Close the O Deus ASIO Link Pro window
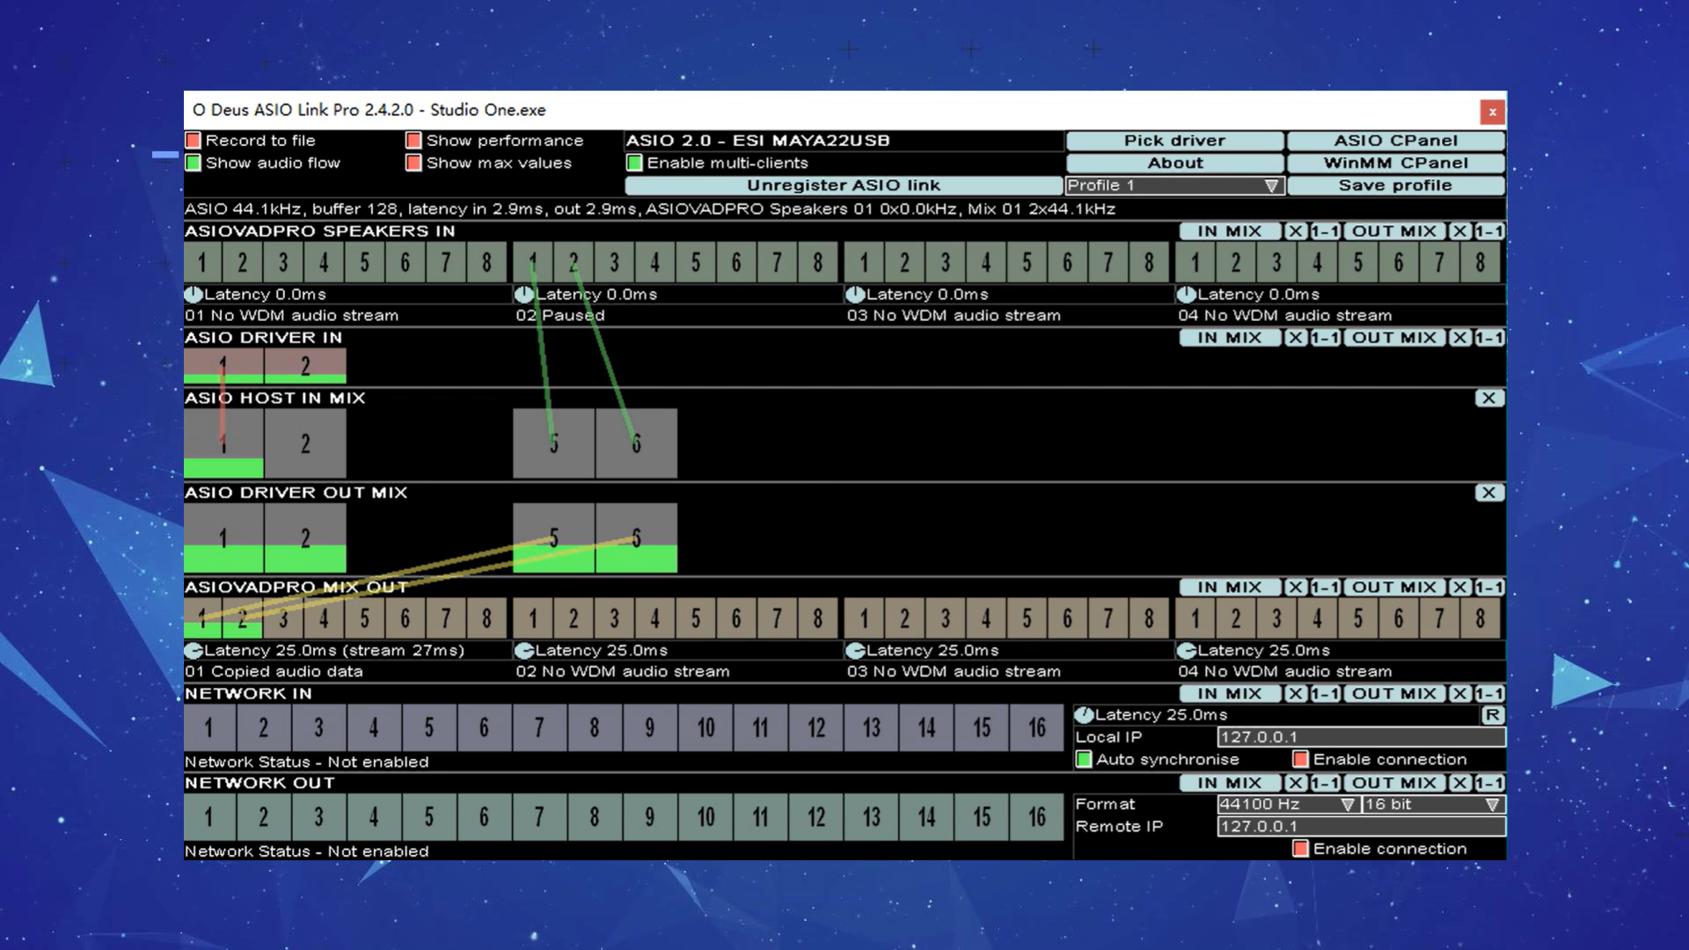The height and width of the screenshot is (950, 1689). 1492,112
